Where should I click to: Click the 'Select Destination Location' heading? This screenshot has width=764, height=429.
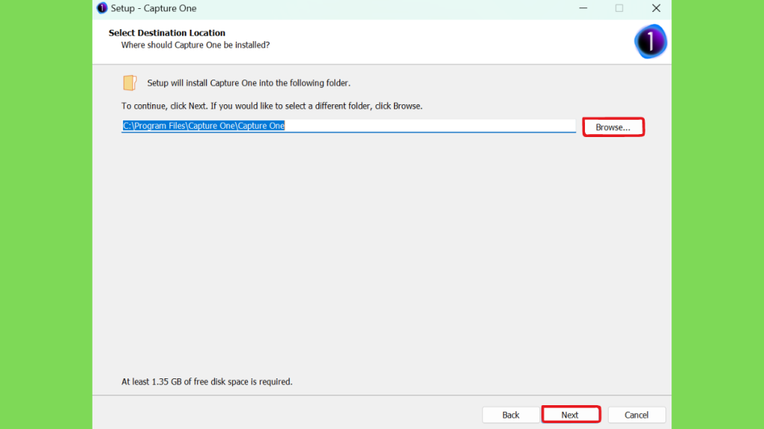tap(167, 33)
